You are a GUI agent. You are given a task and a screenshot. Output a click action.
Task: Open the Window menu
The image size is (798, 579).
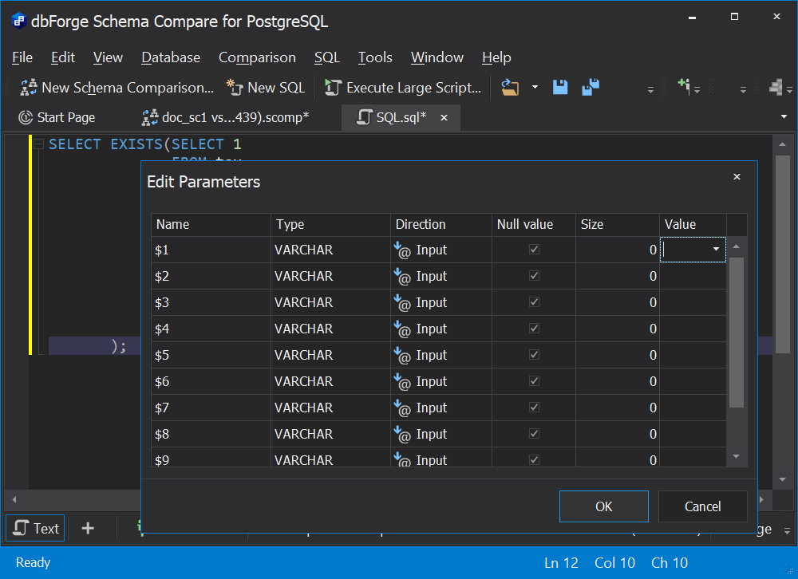tap(437, 57)
